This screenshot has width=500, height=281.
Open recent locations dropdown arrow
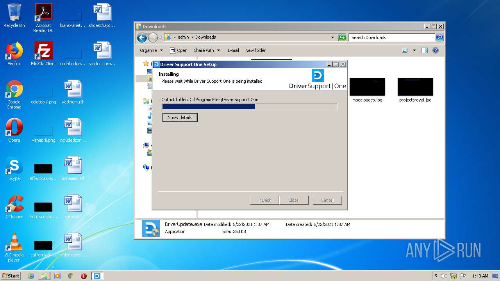pyautogui.click(x=160, y=38)
